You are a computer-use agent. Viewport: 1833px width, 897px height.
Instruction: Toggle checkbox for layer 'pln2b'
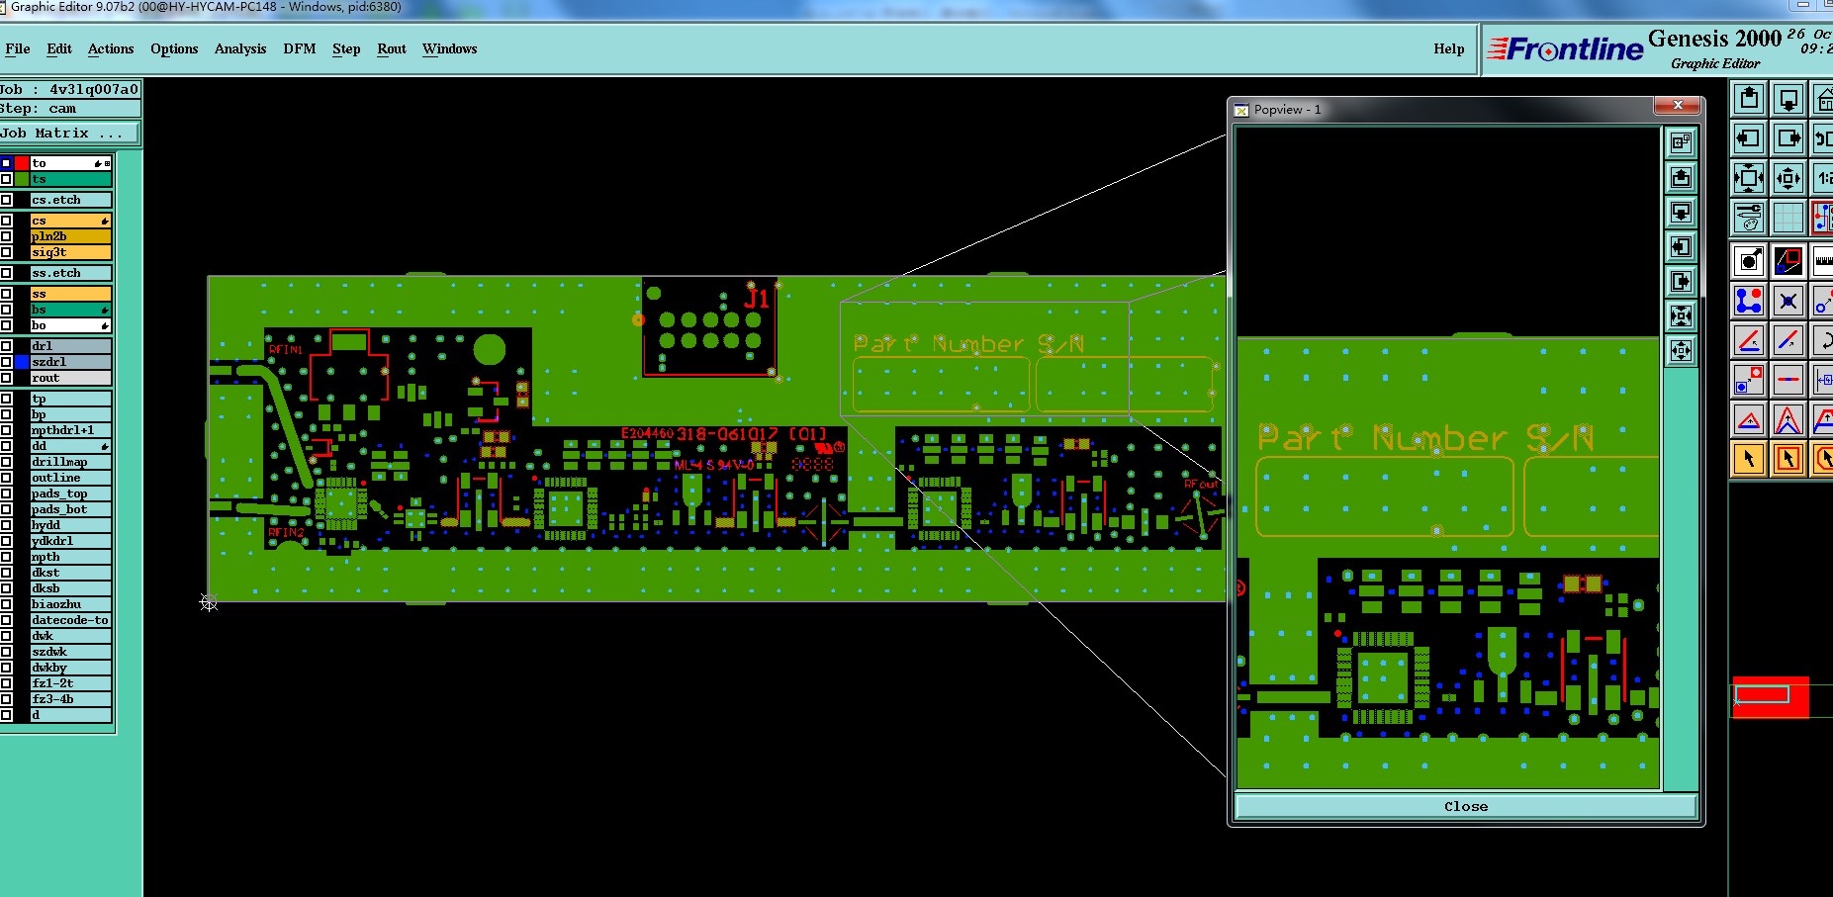6,236
